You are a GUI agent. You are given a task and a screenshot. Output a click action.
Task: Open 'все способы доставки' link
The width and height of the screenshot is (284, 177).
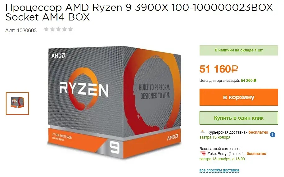219,170
